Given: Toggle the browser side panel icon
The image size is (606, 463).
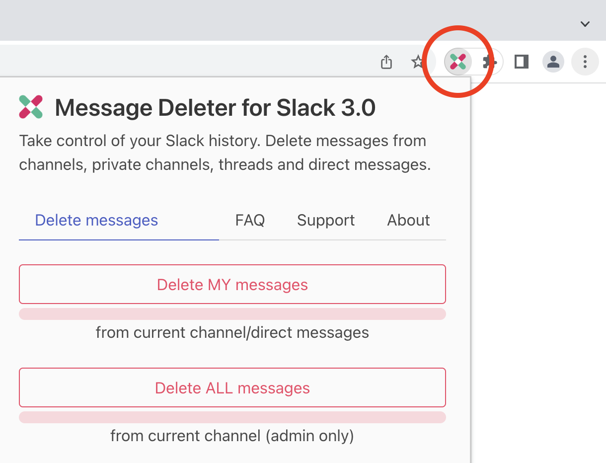Looking at the screenshot, I should click(521, 62).
